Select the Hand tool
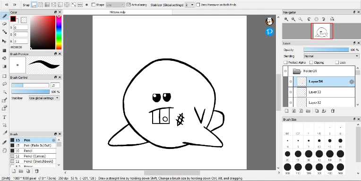361x181 pixels. (x=4, y=150)
